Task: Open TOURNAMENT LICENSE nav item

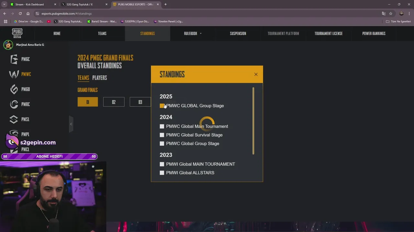Action: click(329, 34)
